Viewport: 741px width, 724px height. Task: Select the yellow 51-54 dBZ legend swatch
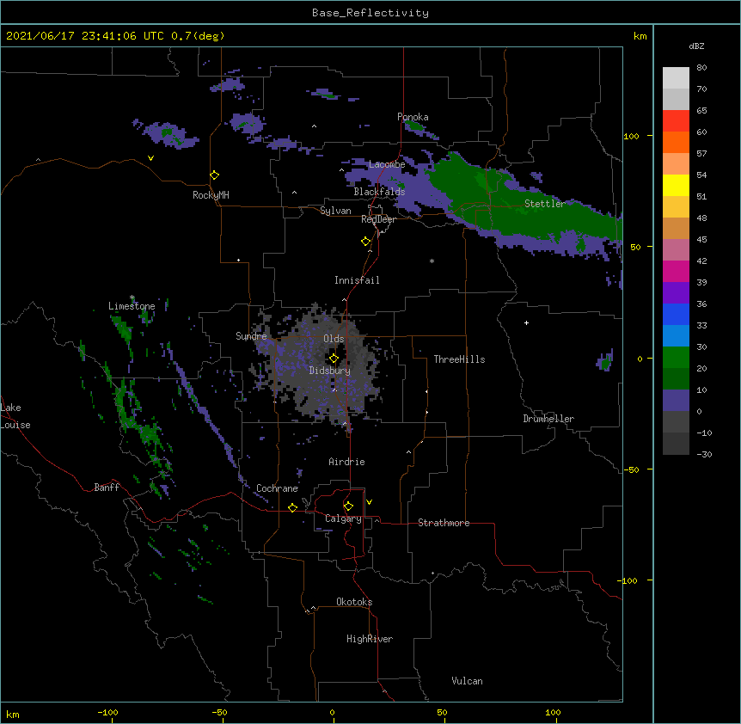(x=676, y=185)
